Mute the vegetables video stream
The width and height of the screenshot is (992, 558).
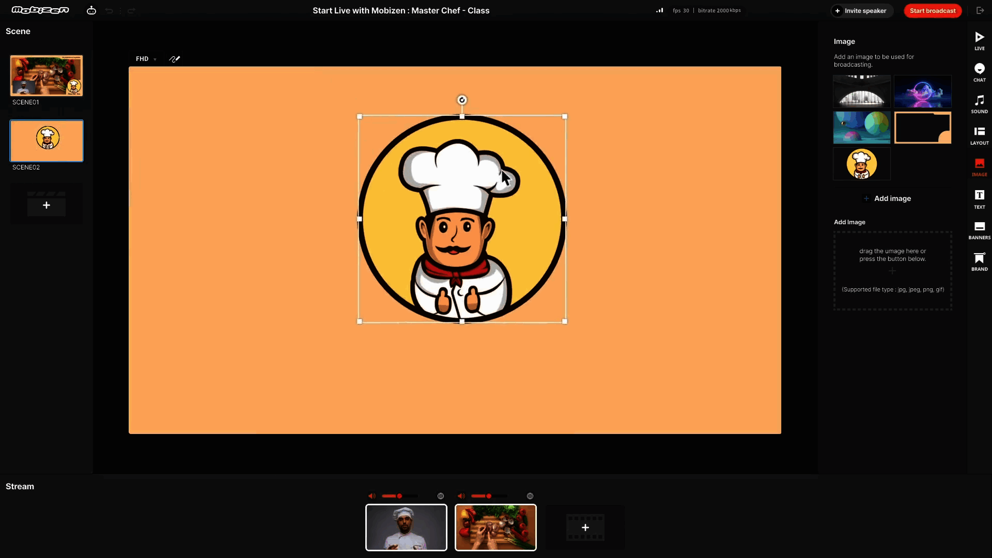(461, 496)
